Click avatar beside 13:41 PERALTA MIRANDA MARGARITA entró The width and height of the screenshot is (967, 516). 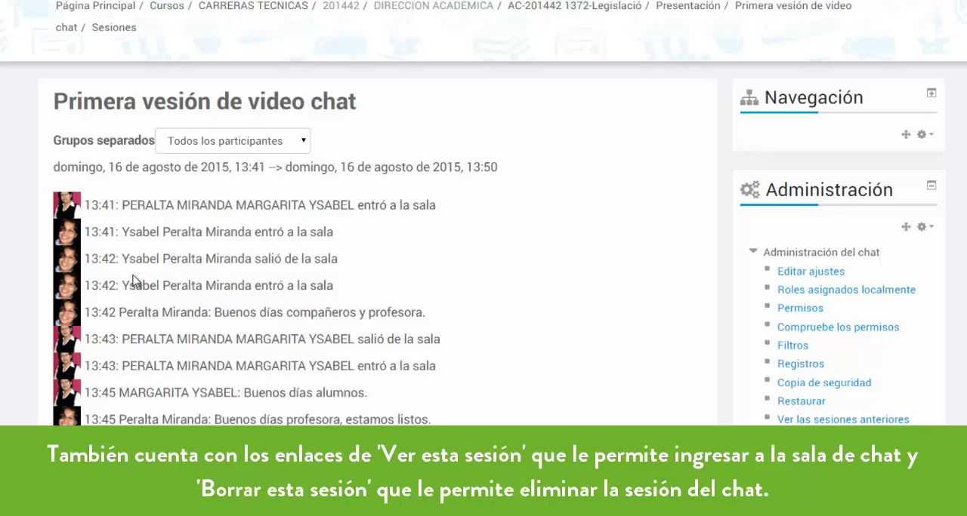click(x=66, y=205)
